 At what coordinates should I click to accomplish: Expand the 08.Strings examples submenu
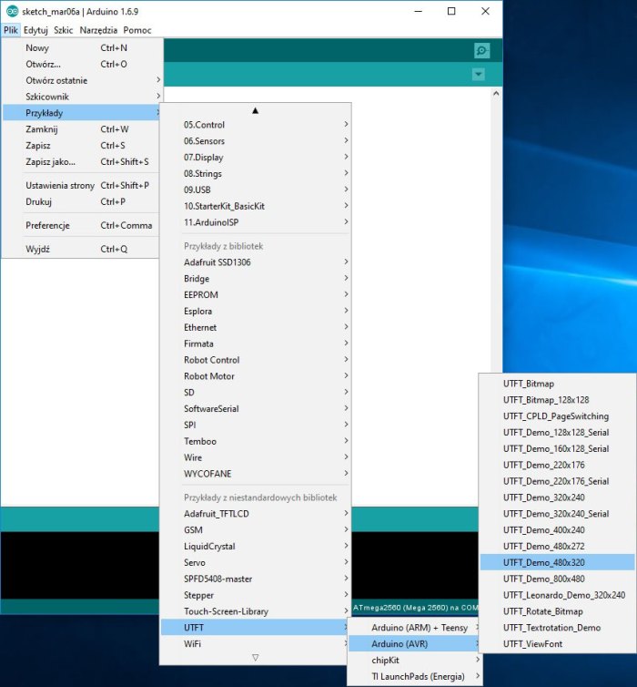click(x=256, y=173)
